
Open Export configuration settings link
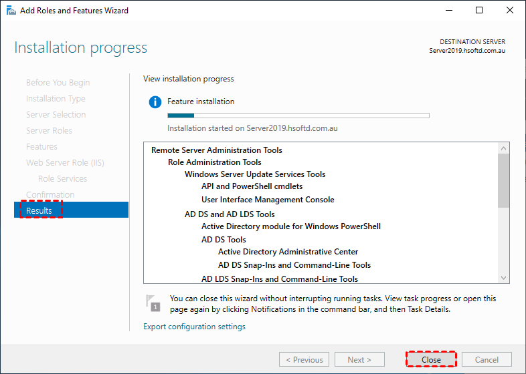(194, 327)
